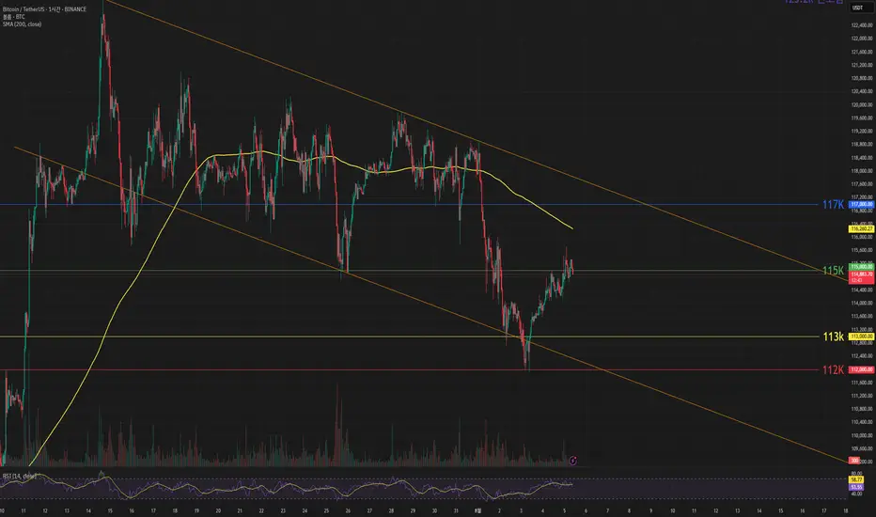Click the yellow 113,000.00 price axis tag

pos(862,337)
